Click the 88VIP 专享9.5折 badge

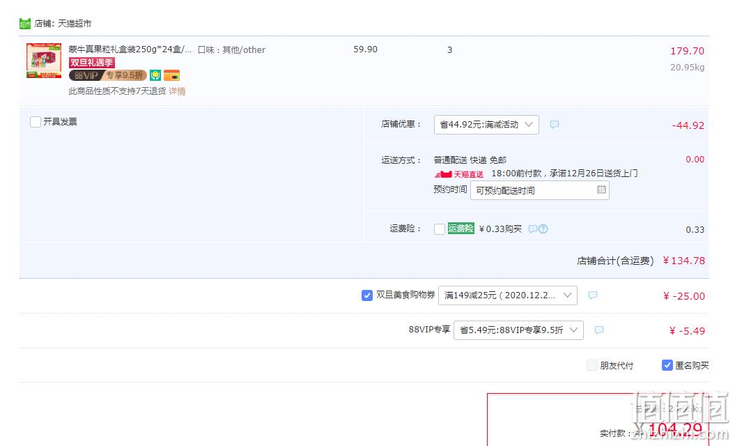click(x=108, y=75)
